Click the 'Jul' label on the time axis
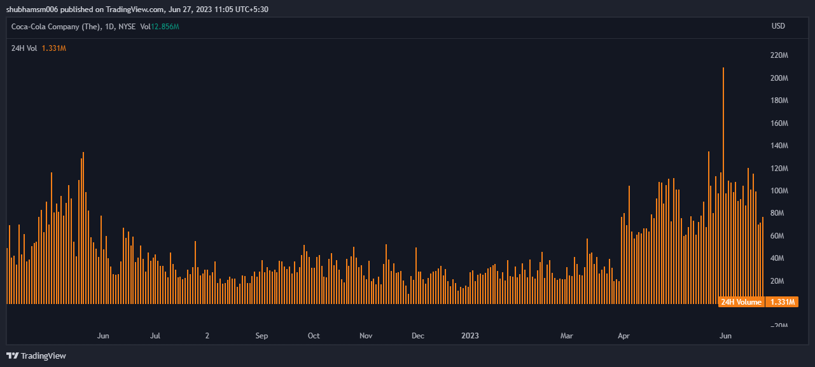 click(x=155, y=336)
